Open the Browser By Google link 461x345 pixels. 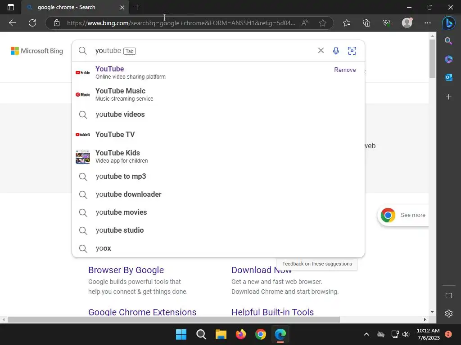tap(126, 270)
